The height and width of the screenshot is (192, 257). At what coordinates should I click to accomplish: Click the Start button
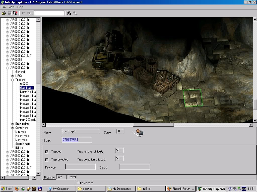tap(7, 189)
